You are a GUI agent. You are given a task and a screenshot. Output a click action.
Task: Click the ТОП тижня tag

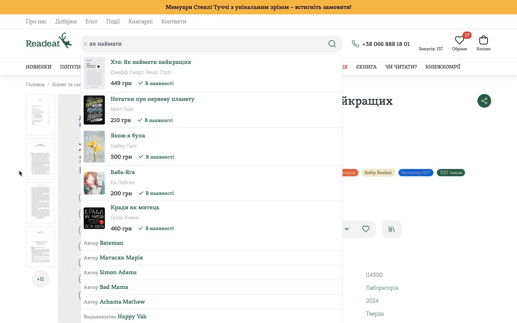tap(451, 173)
